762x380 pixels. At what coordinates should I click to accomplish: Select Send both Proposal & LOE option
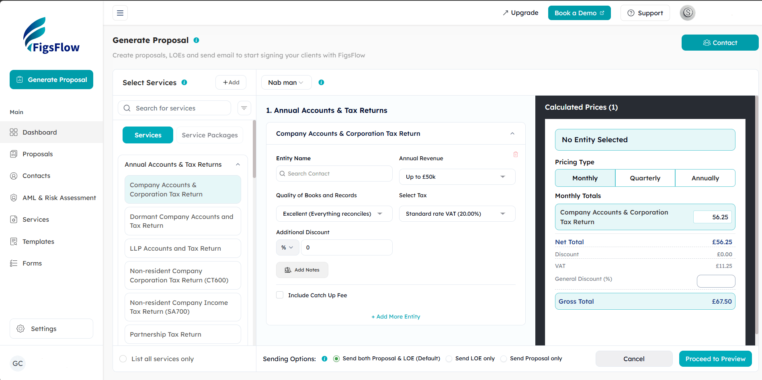[x=336, y=359]
